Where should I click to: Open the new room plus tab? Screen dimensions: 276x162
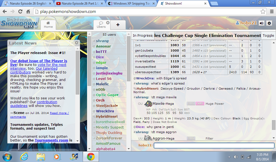[x=118, y=25]
